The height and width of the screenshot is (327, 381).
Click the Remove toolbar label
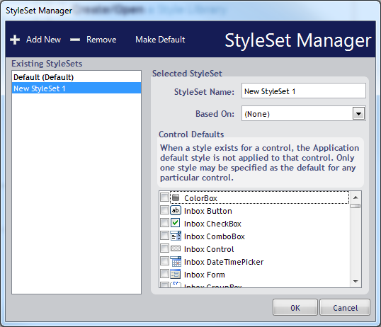101,40
